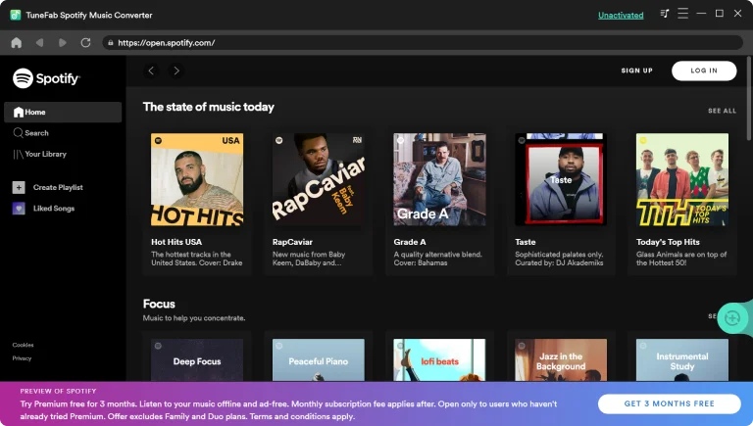This screenshot has height=426, width=753.
Task: Open the hamburger menu in title bar
Action: (683, 14)
